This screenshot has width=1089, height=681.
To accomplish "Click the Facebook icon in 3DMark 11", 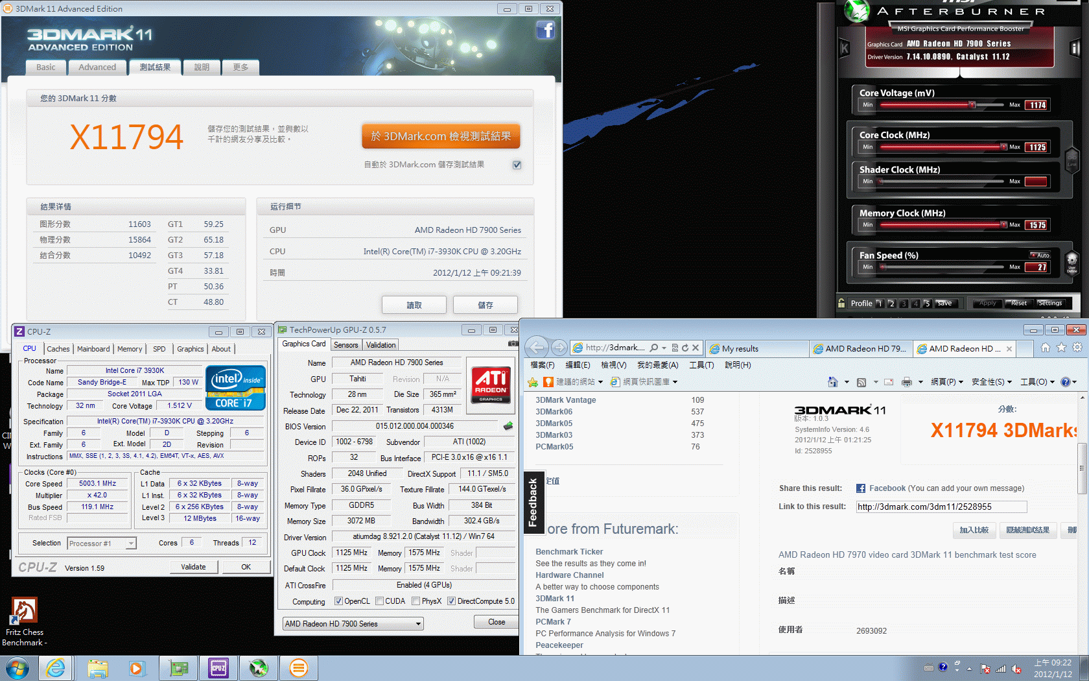I will [x=545, y=30].
